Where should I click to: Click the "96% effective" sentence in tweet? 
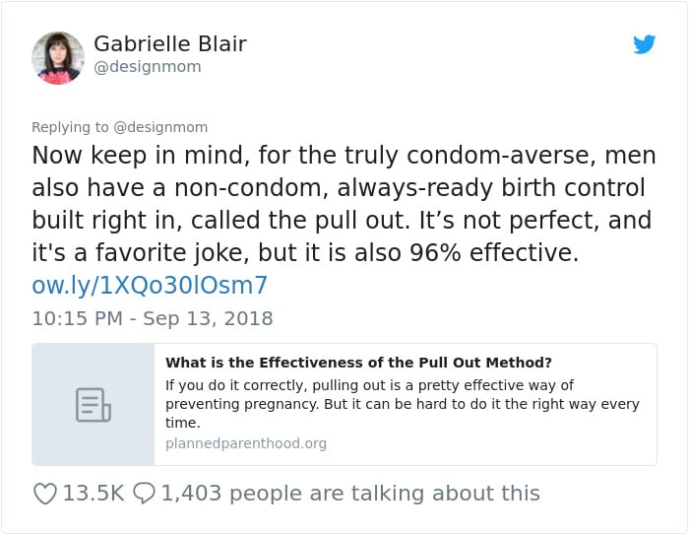(418, 253)
